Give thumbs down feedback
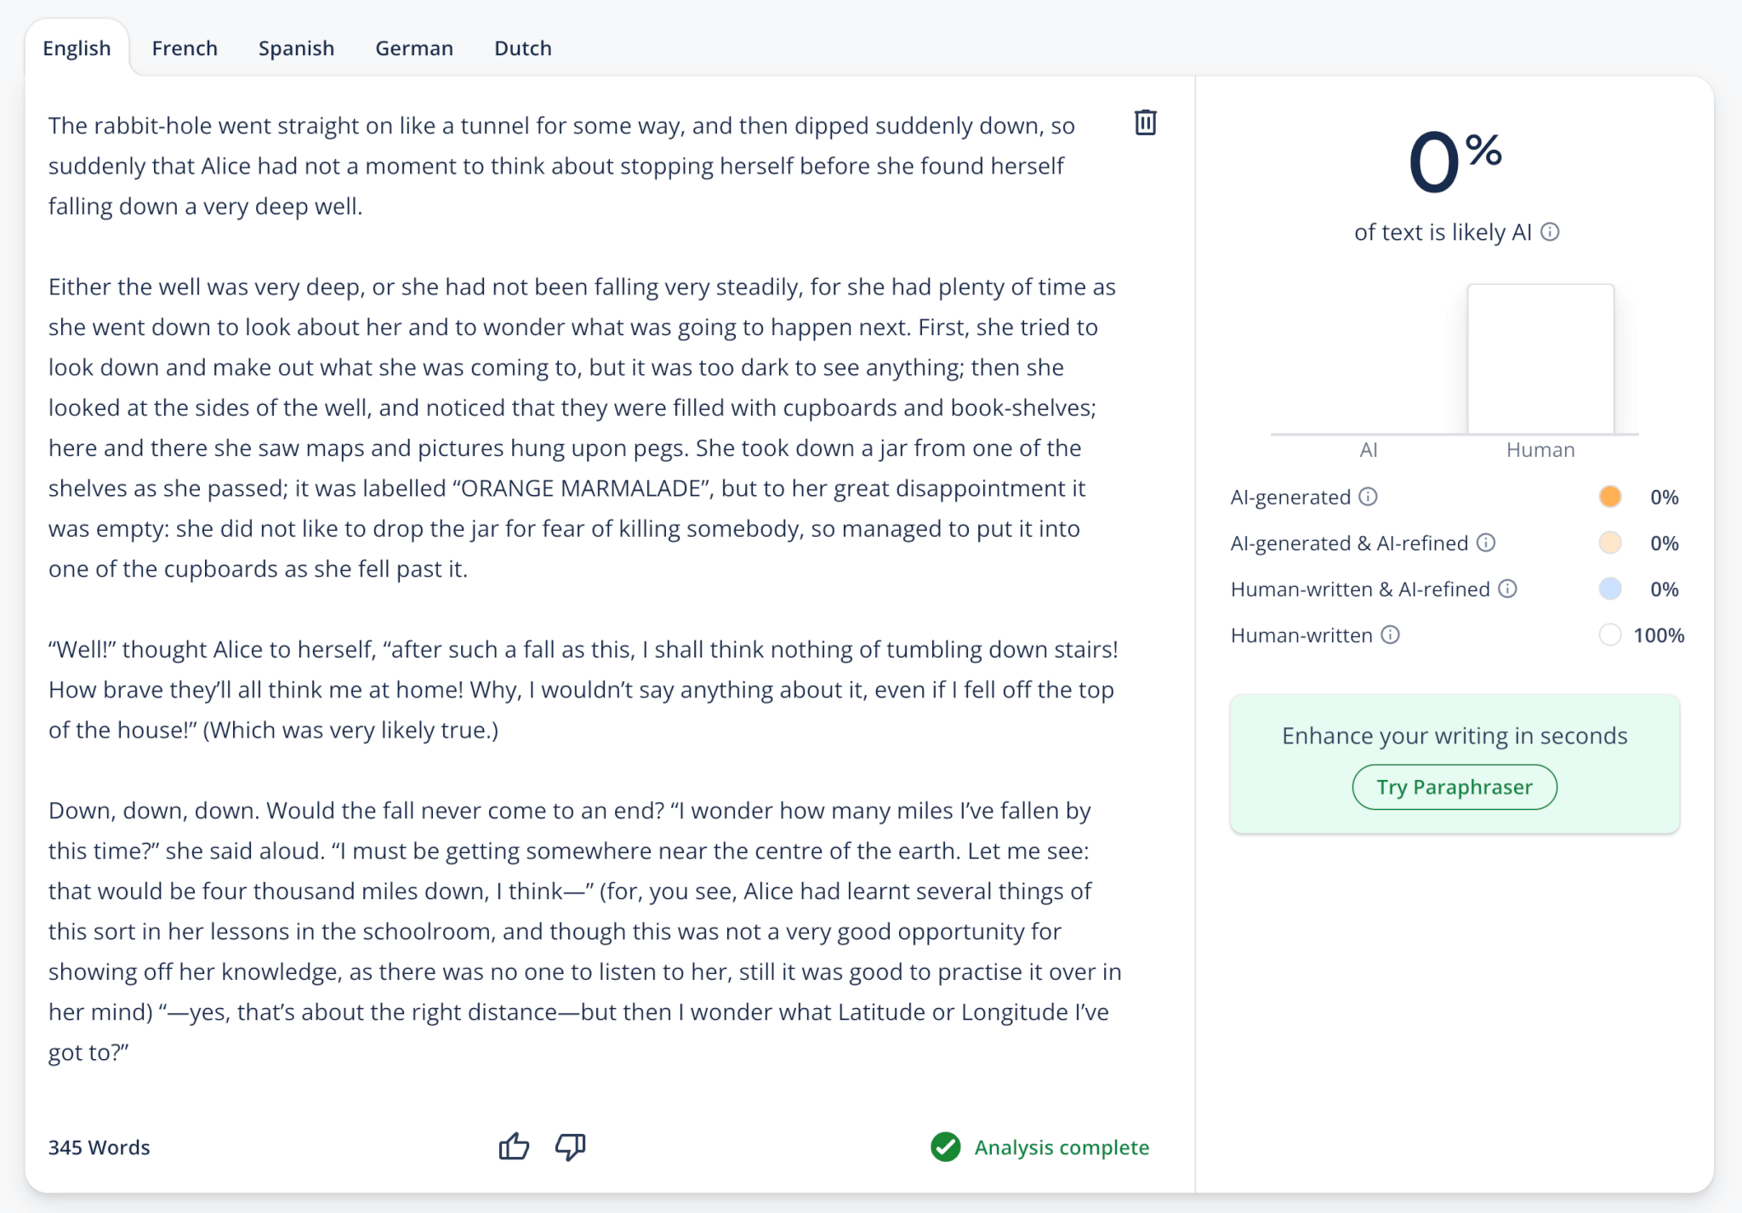This screenshot has height=1213, width=1742. [571, 1147]
